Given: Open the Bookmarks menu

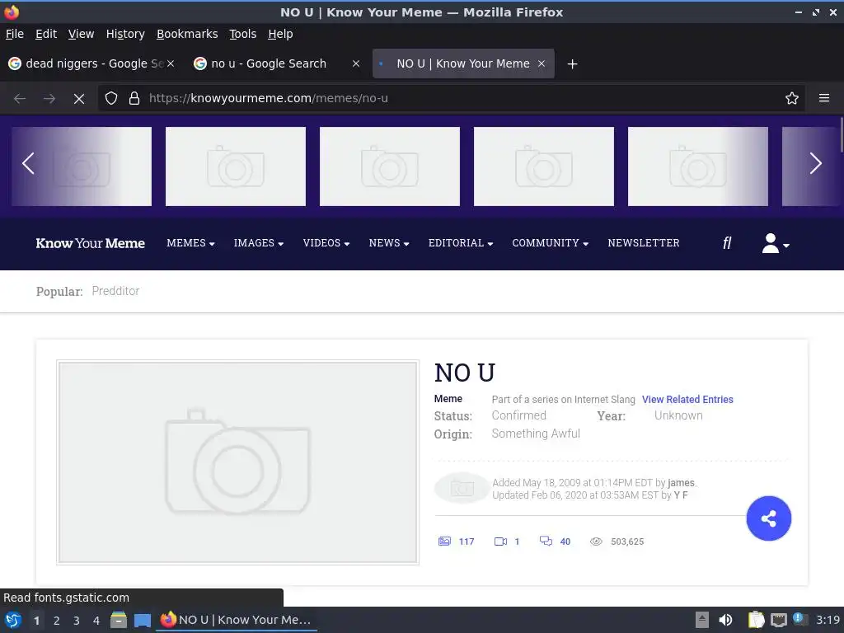Looking at the screenshot, I should point(187,34).
